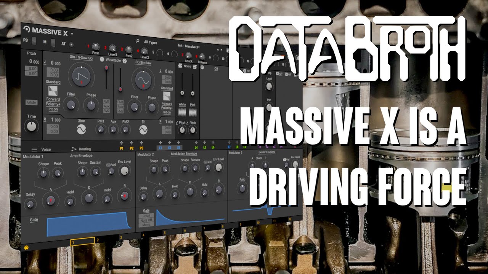Open Polarity+ menu in oscillator 1
Image resolution: width=488 pixels, height=274 pixels.
(53, 104)
